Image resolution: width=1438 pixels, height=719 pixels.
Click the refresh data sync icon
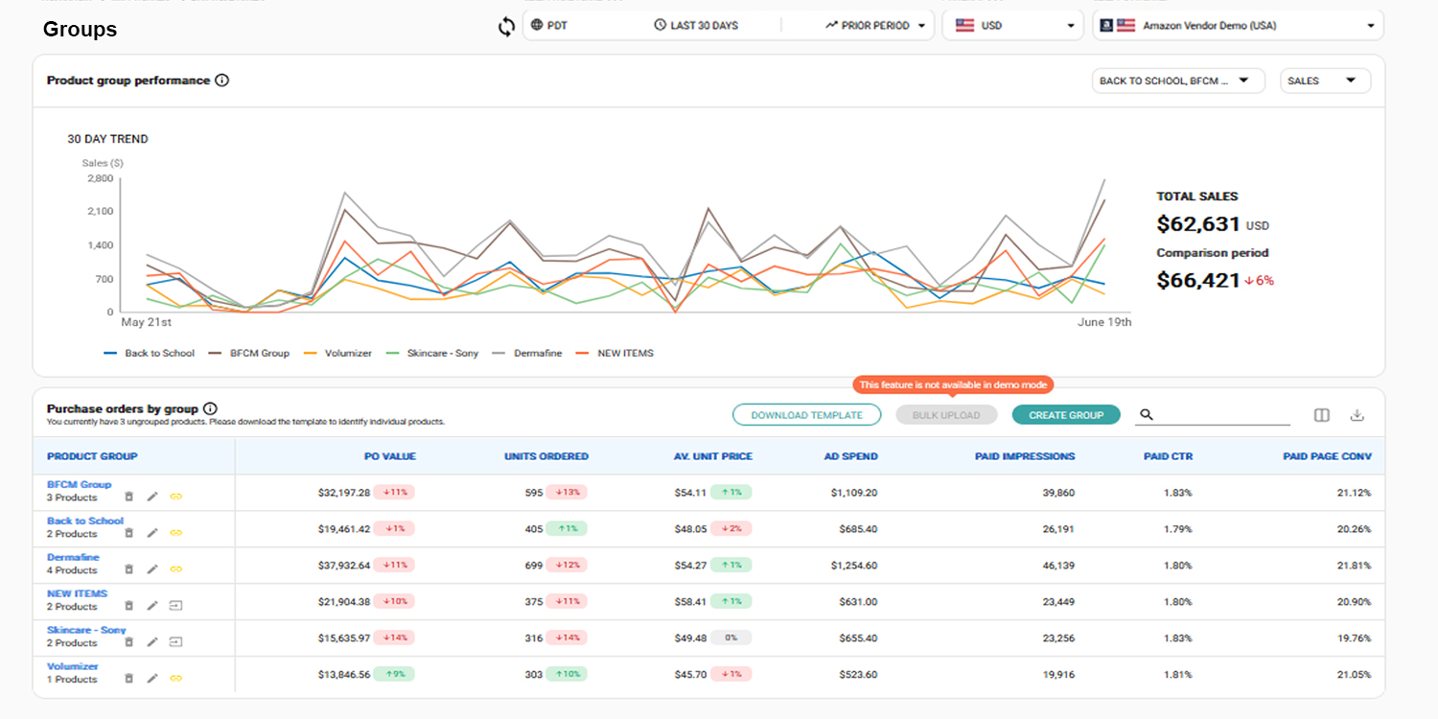click(506, 27)
